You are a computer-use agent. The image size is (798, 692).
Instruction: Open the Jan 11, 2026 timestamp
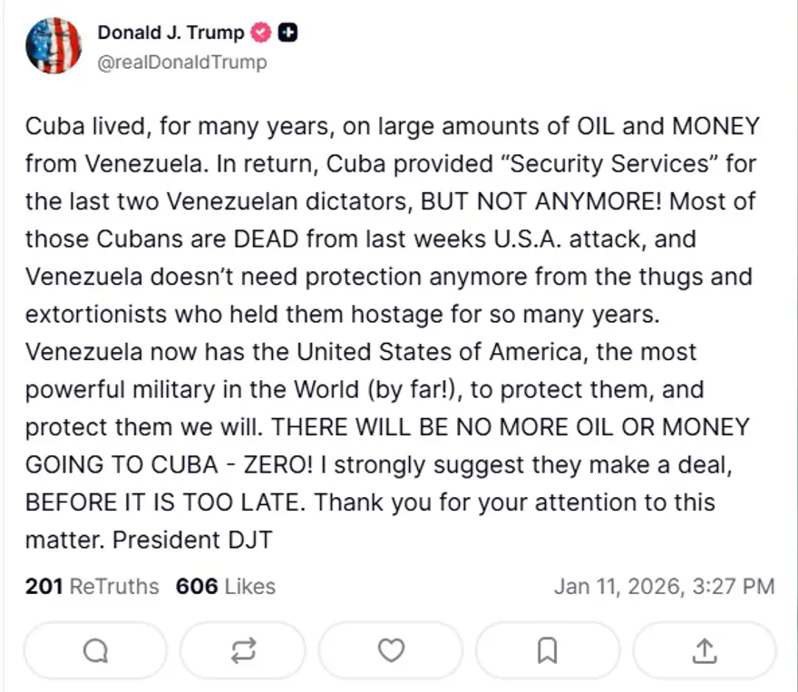click(x=664, y=587)
